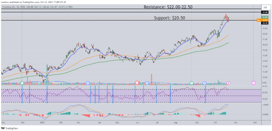Click the 'Aug' time axis label
The height and width of the screenshot is (131, 272).
176,123
